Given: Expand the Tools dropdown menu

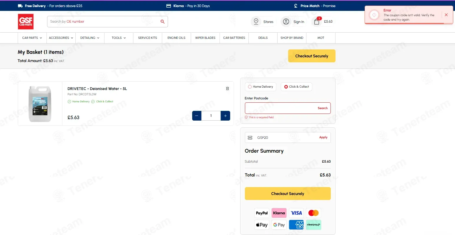Looking at the screenshot, I should [119, 38].
